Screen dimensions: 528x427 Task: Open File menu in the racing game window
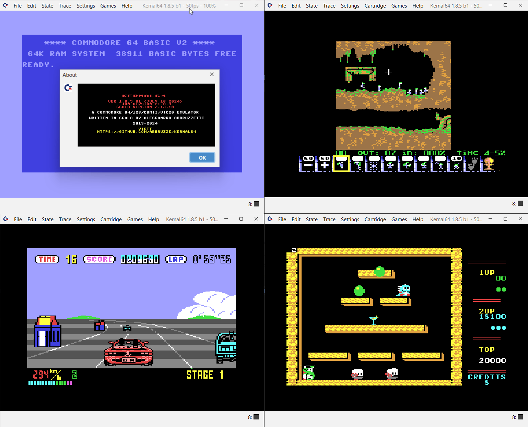(18, 220)
